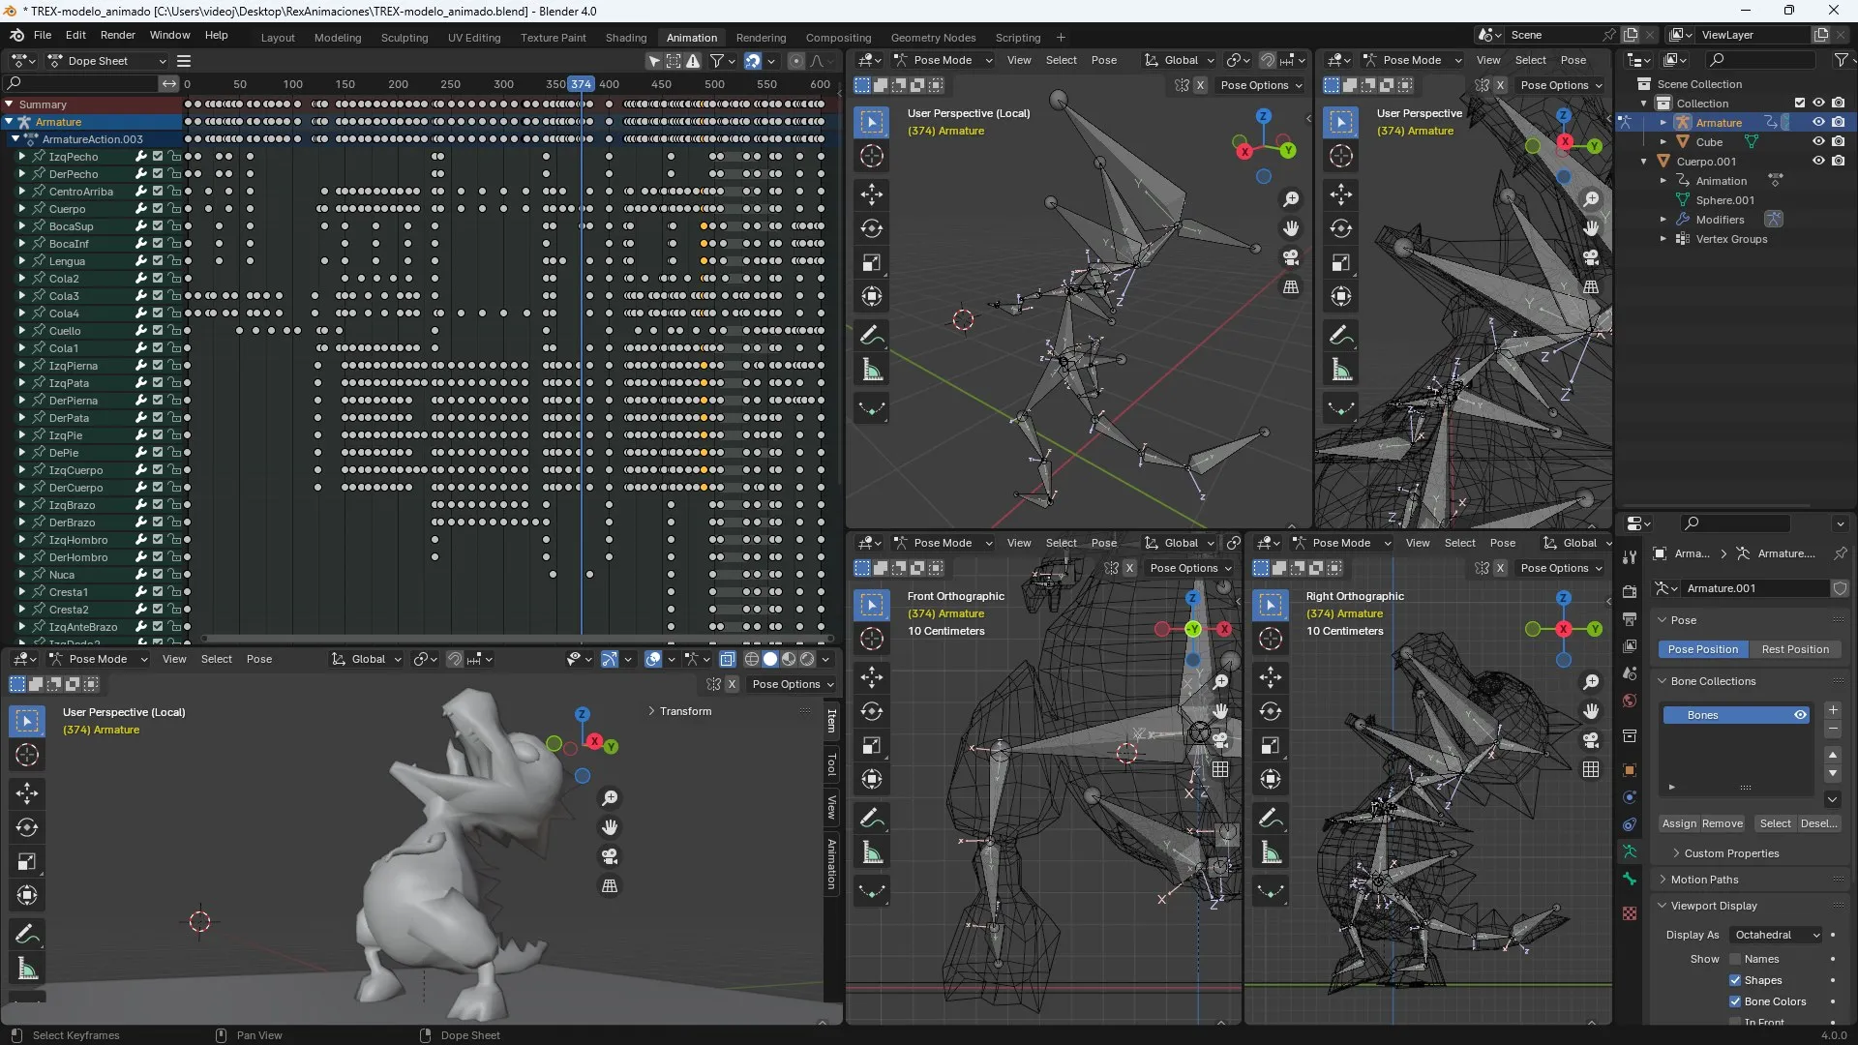Uncheck the Bone Colors checkbox
This screenshot has height=1045, width=1858.
[x=1735, y=1001]
